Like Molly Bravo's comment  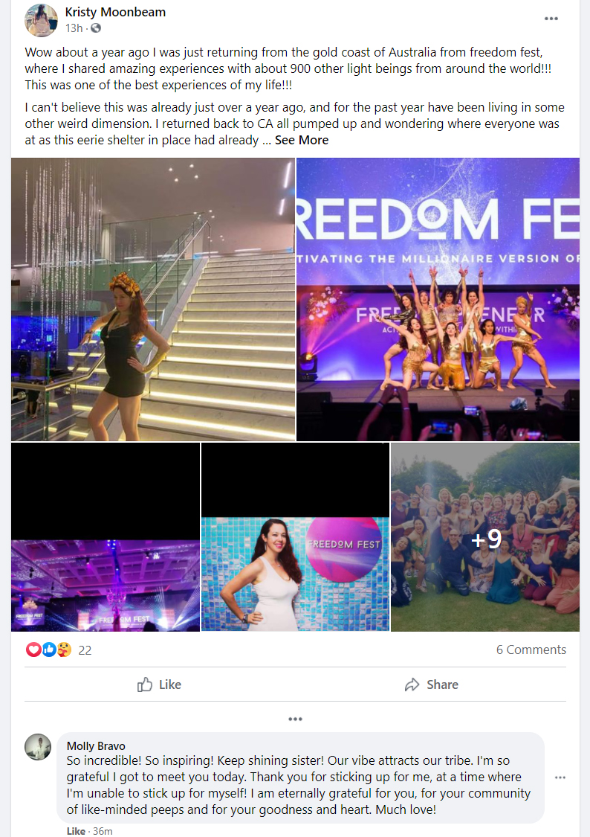coord(76,831)
